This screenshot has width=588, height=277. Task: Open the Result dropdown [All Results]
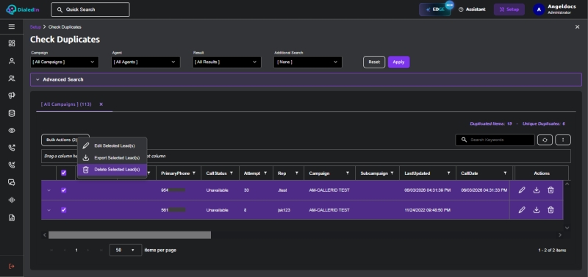coord(227,62)
